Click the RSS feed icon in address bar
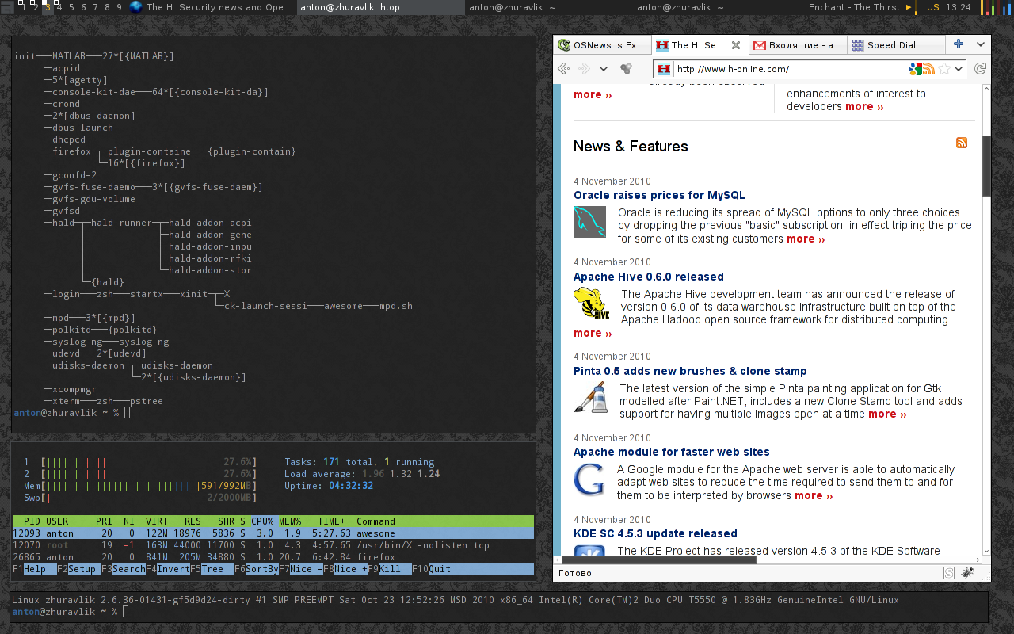The height and width of the screenshot is (634, 1014). [x=929, y=69]
